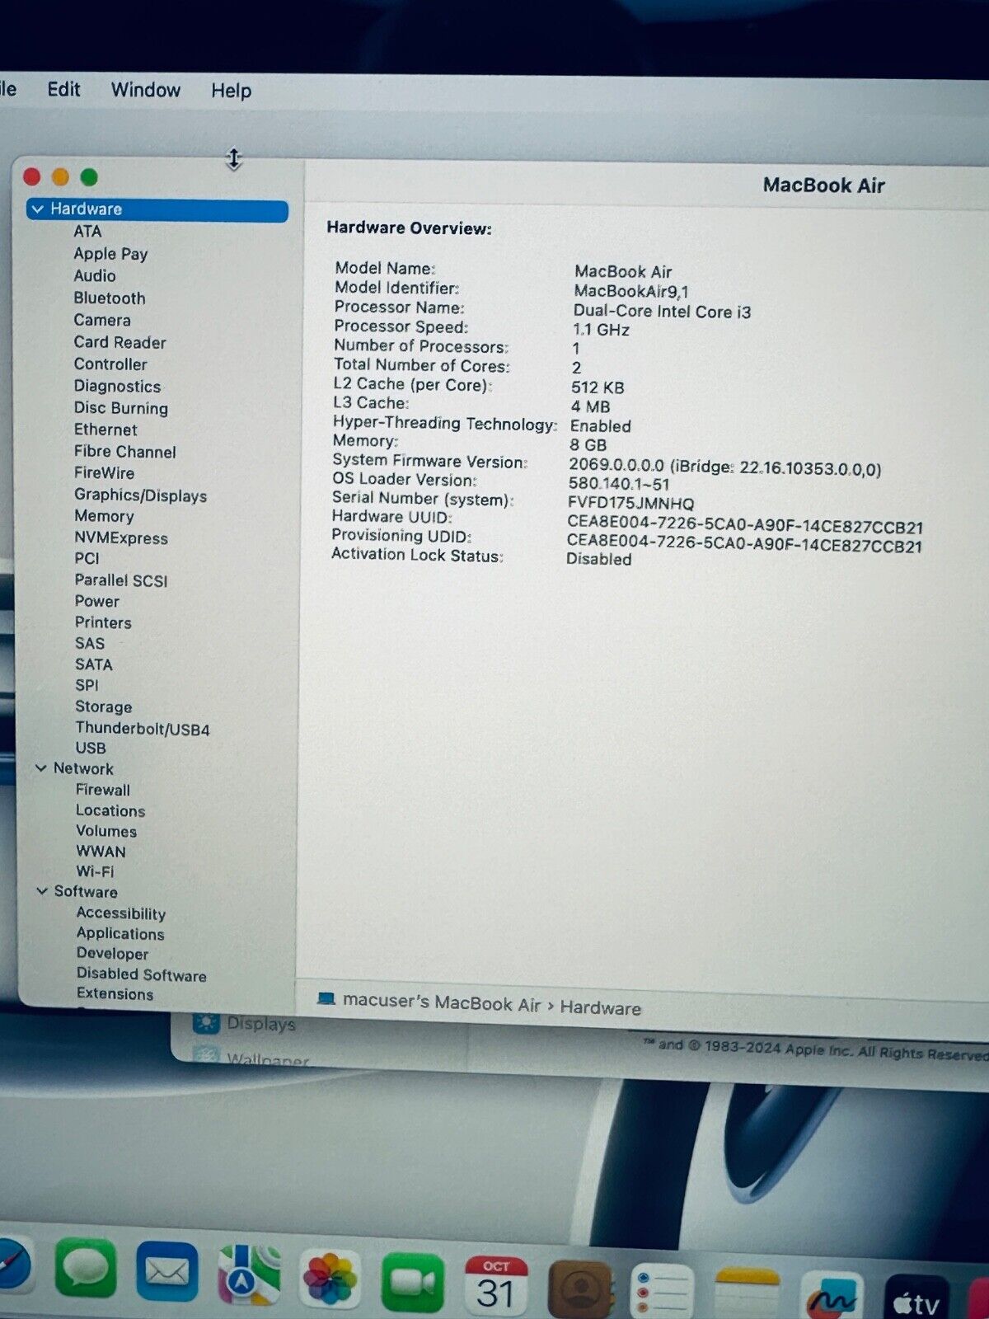
Task: Select Audio under Hardware
Action: point(95,276)
